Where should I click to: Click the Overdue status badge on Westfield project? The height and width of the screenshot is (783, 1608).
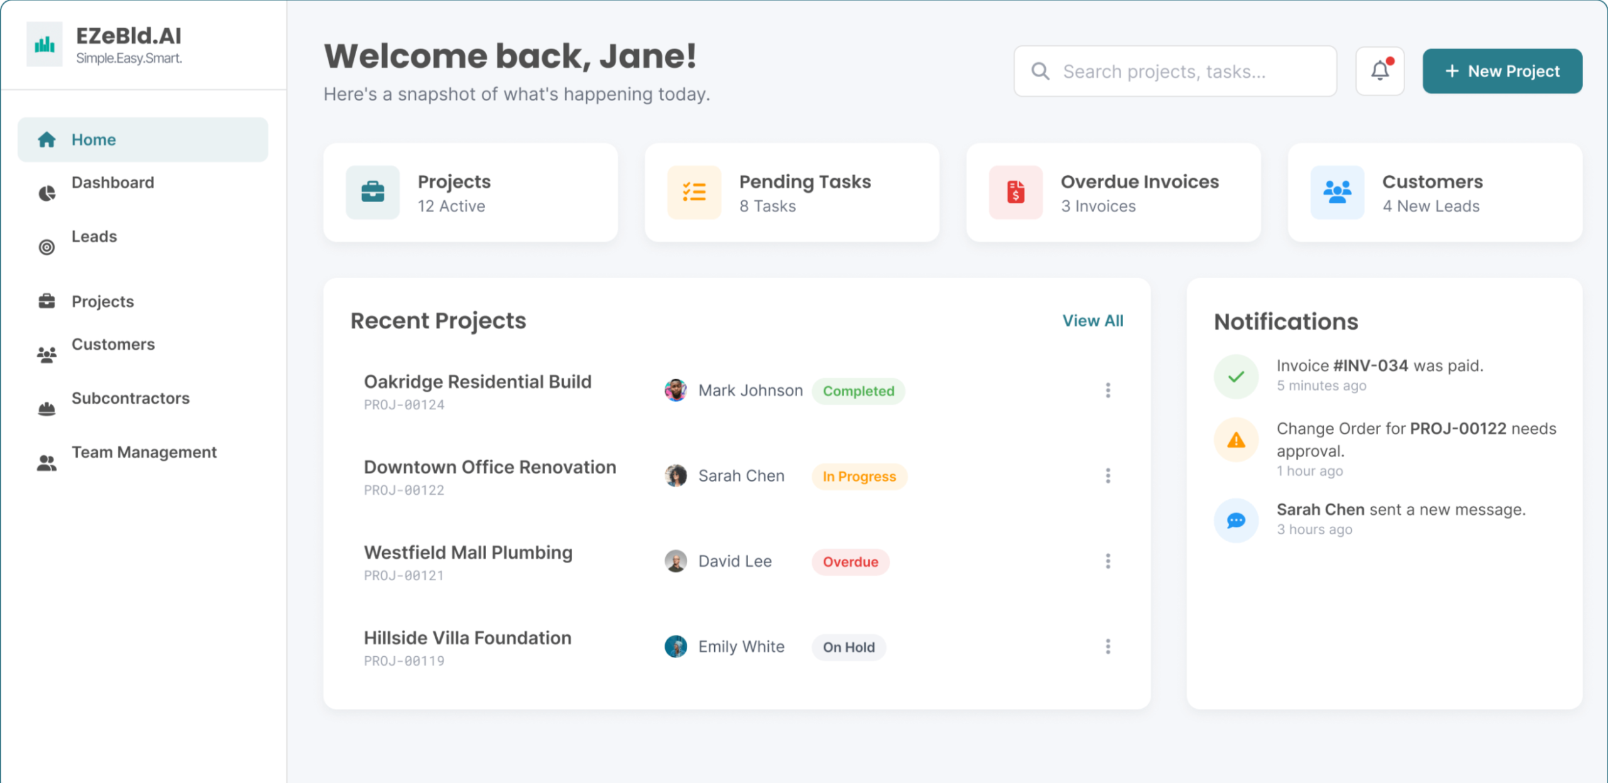pos(850,561)
